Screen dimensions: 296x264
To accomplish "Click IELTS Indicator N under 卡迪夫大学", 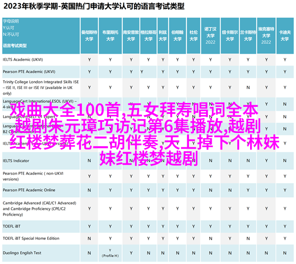I will [x=285, y=161].
